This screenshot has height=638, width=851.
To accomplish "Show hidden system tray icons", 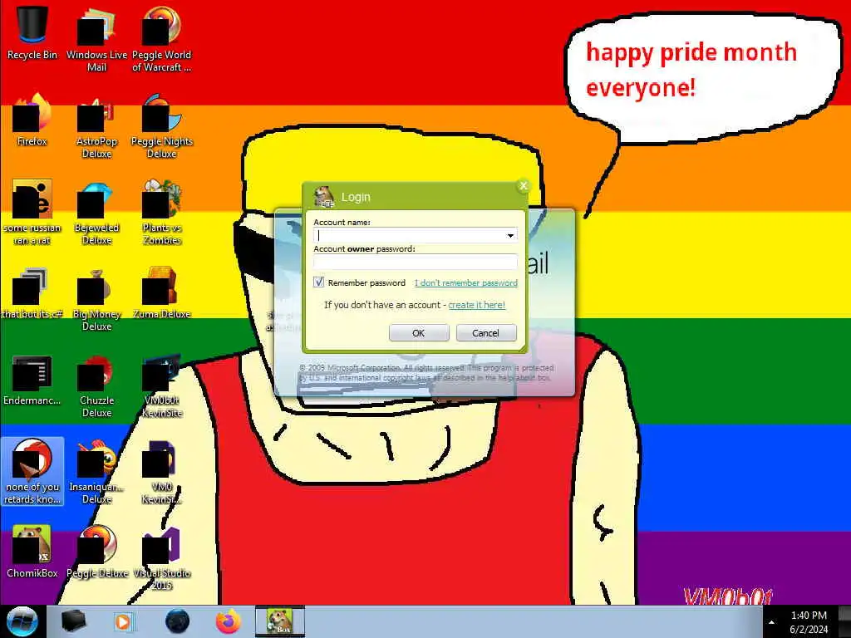I will [x=771, y=622].
